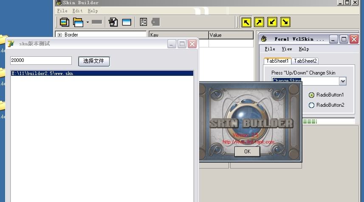Click the open file folder toolbar icon
The width and height of the screenshot is (364, 202).
point(78,22)
